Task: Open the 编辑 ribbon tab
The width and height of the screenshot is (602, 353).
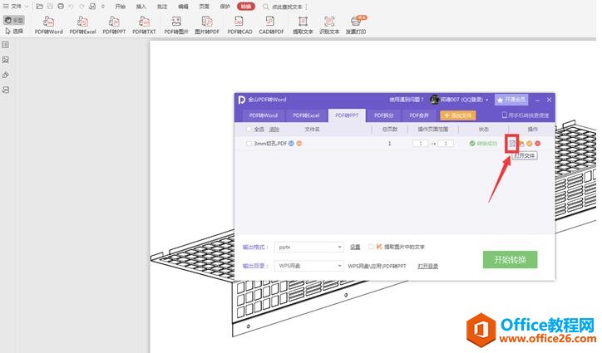Action: coord(183,7)
